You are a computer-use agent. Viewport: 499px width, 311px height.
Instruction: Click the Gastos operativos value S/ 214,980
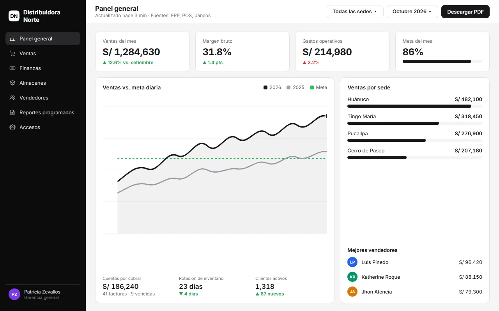coord(327,52)
